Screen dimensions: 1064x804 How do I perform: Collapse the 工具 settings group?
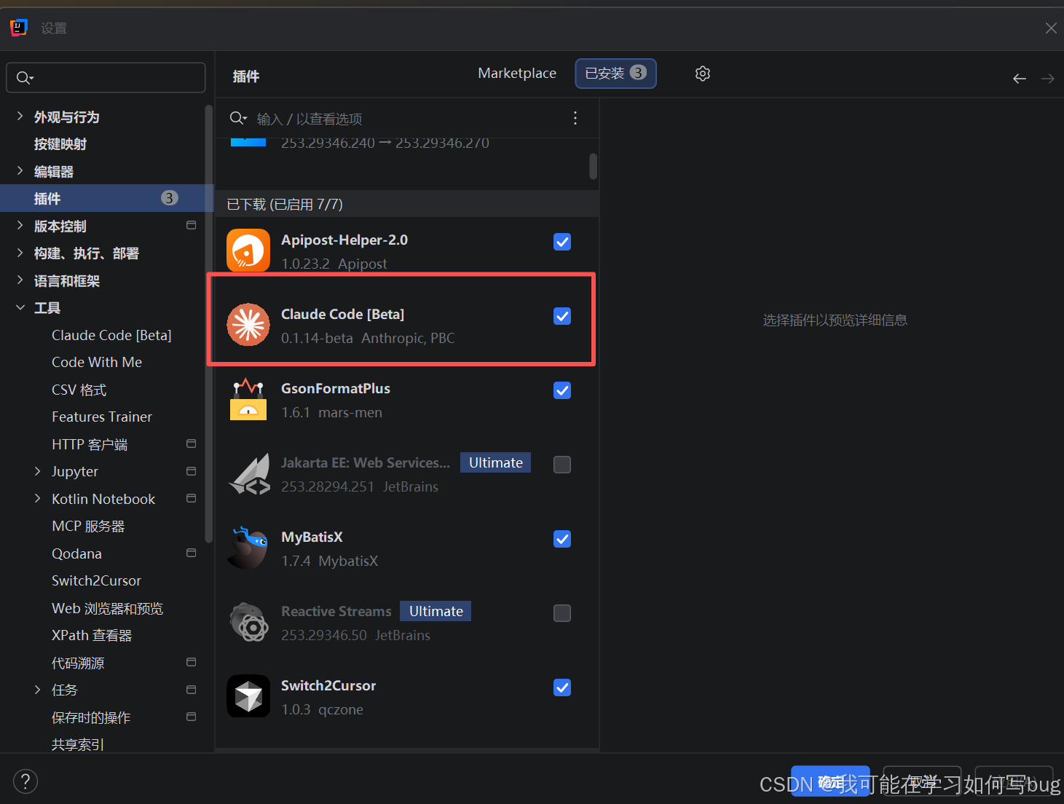click(x=20, y=307)
